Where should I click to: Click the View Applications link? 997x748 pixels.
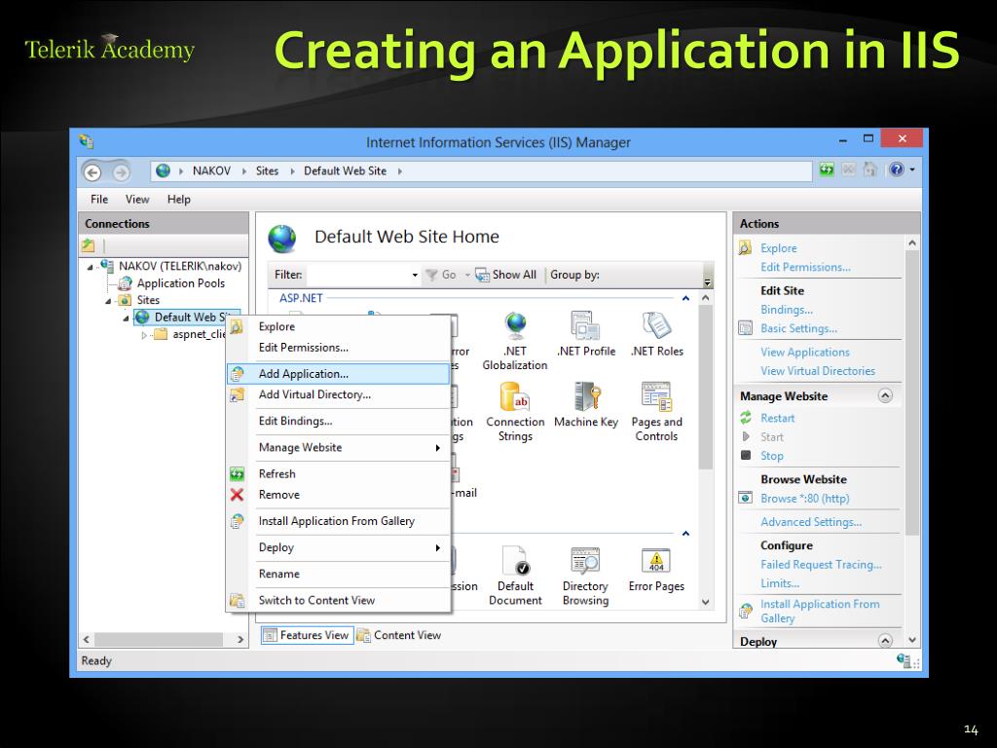coord(805,352)
